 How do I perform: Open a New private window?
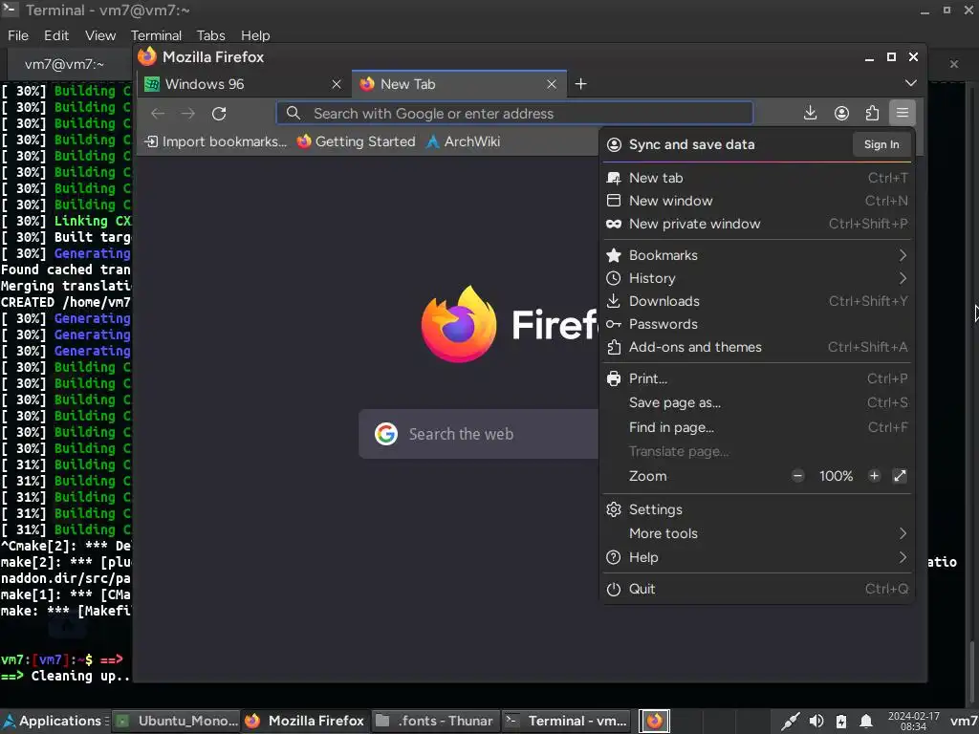[x=757, y=224]
